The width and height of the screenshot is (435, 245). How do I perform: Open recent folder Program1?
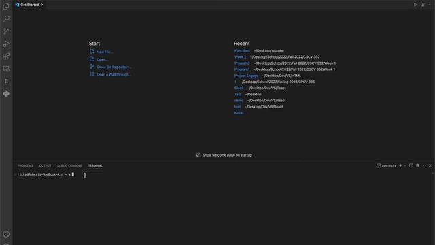coord(242,69)
